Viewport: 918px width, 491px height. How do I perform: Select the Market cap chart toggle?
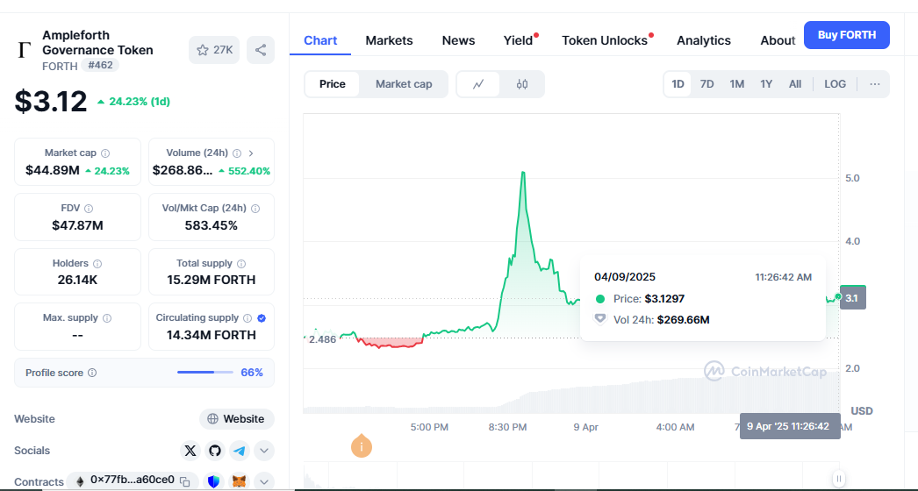point(404,84)
